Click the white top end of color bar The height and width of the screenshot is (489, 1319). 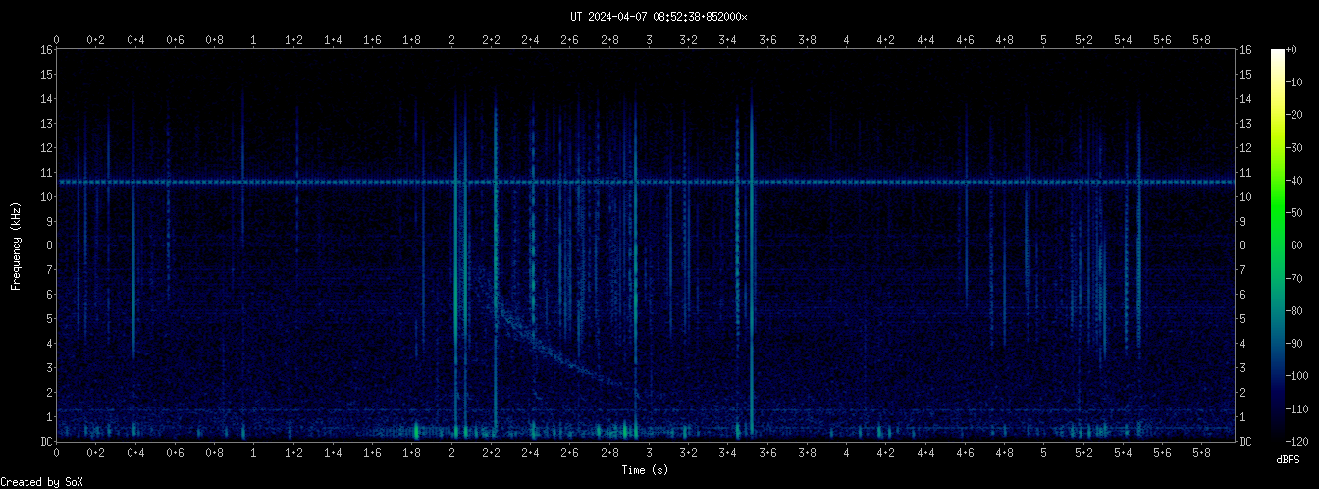coord(1277,53)
